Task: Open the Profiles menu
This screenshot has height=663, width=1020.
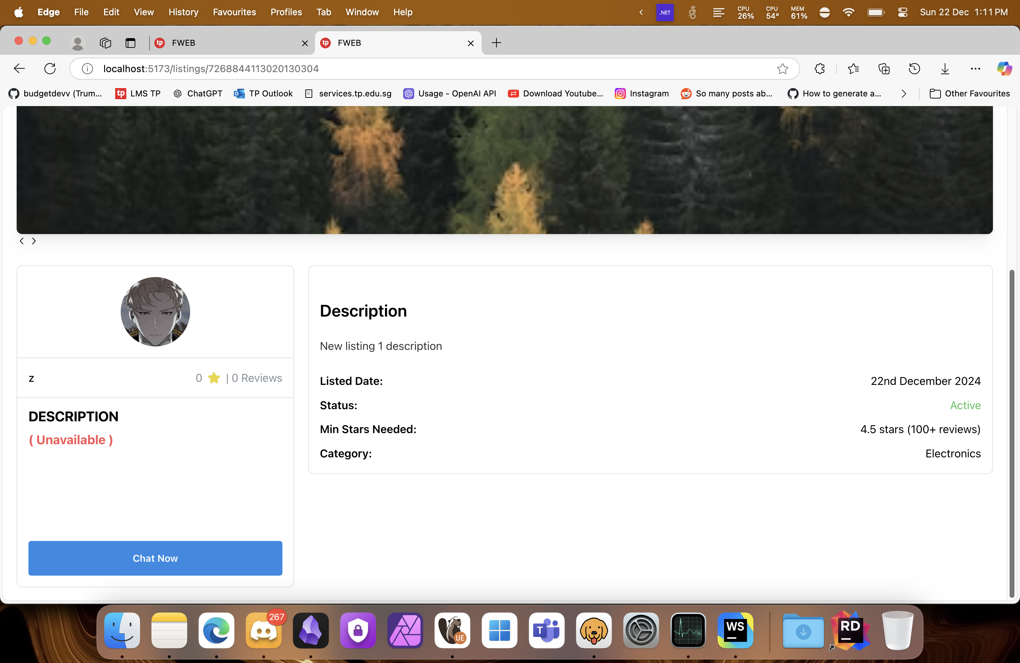Action: (286, 12)
